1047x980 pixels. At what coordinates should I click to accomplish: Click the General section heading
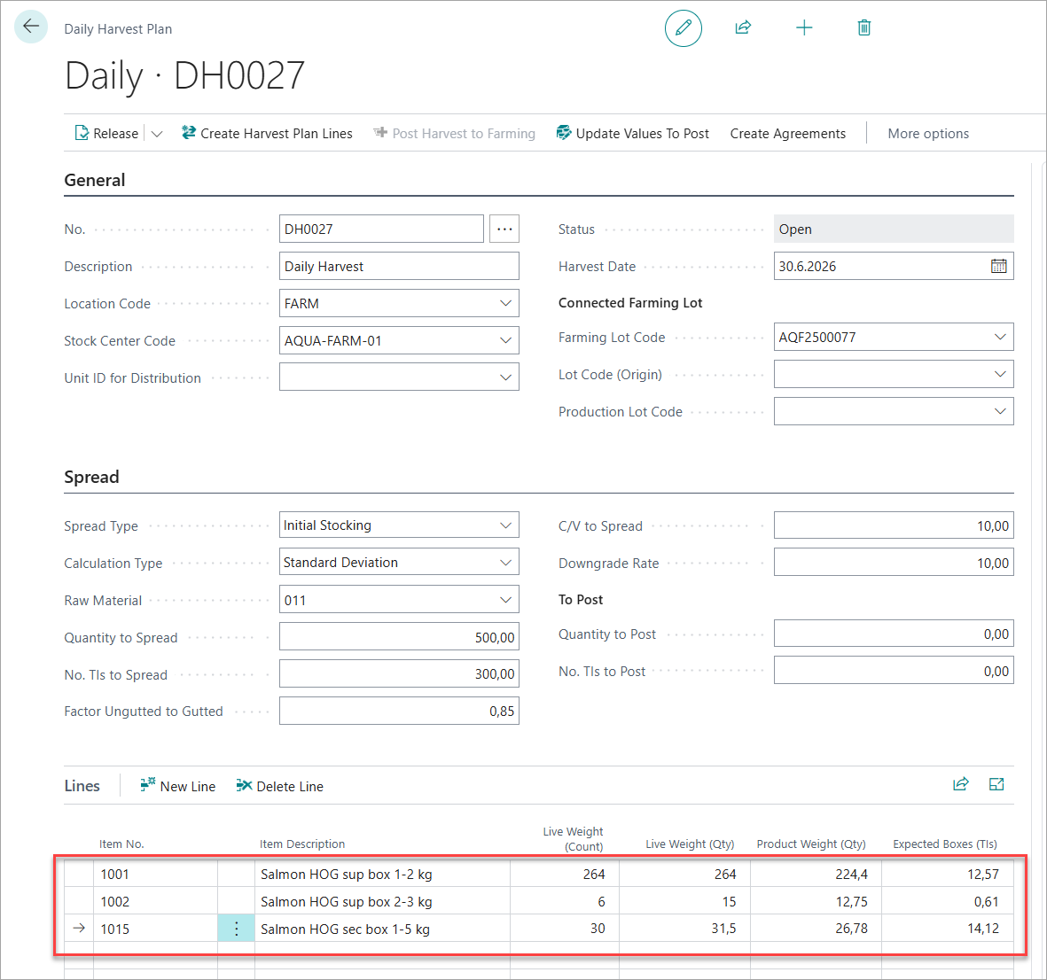95,180
